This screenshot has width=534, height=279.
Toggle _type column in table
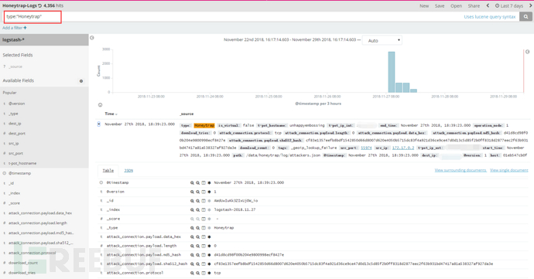tap(204, 228)
